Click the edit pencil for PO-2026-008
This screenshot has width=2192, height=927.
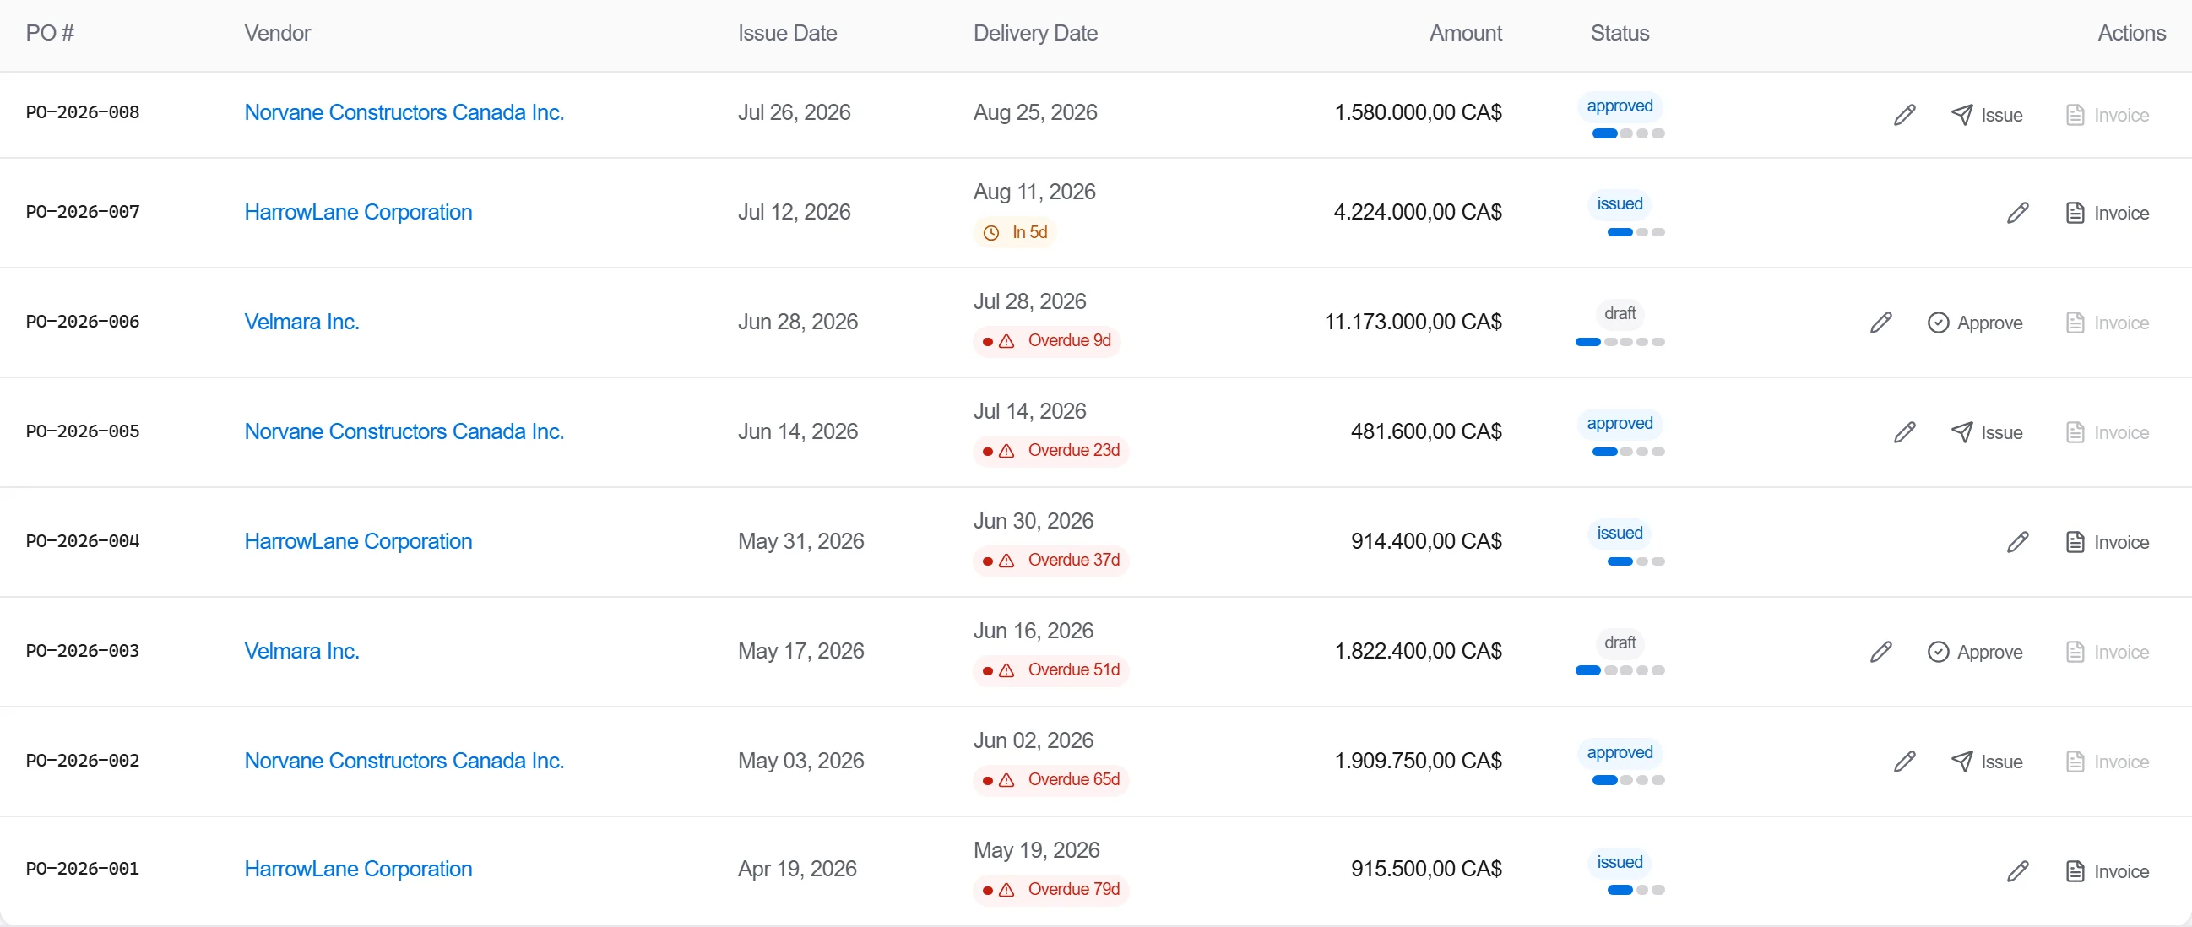coord(1904,115)
